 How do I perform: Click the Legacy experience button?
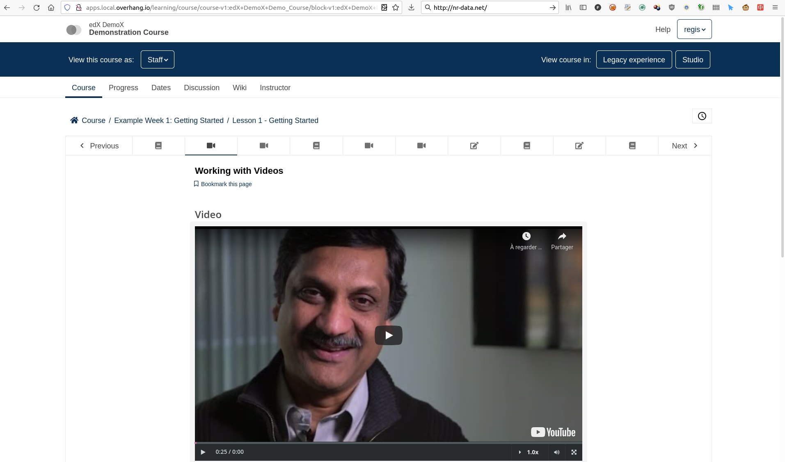pyautogui.click(x=633, y=59)
